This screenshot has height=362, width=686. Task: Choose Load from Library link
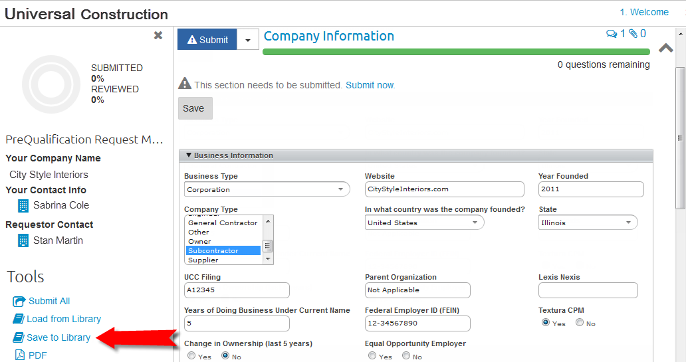tap(64, 319)
